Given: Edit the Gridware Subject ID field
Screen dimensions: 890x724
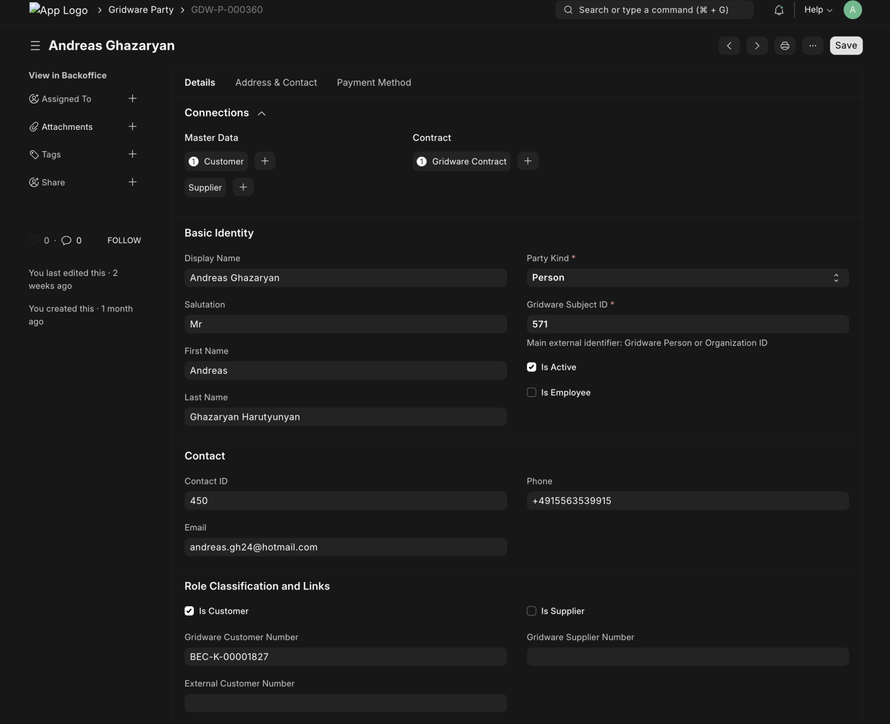Looking at the screenshot, I should pyautogui.click(x=688, y=324).
